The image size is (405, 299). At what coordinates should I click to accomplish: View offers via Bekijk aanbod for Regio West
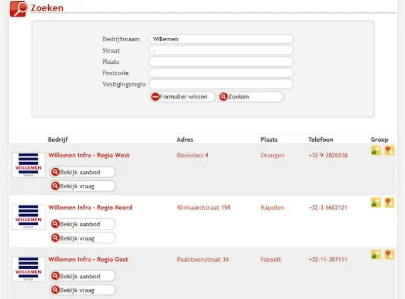coord(83,172)
